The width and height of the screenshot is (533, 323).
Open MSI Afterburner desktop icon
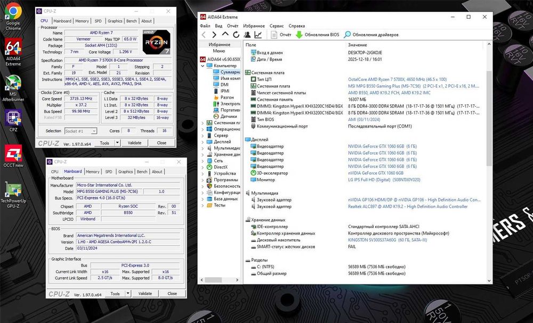coord(13,88)
